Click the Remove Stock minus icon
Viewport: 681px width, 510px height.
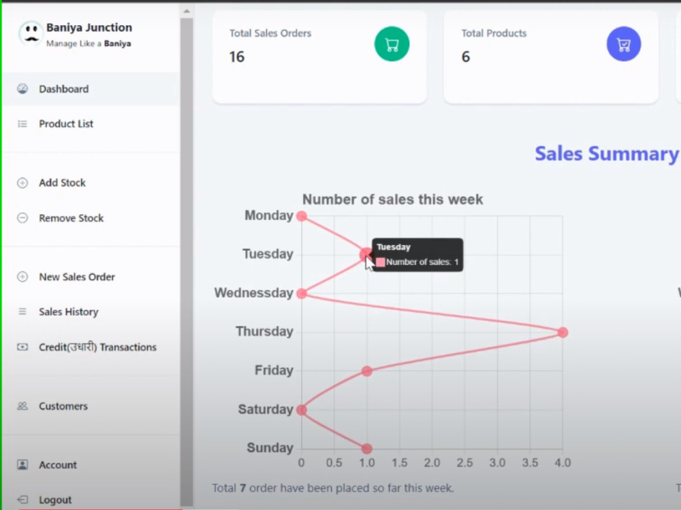coord(22,218)
